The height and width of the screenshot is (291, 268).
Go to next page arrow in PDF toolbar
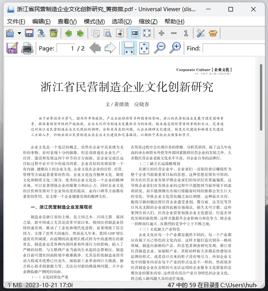110,48
